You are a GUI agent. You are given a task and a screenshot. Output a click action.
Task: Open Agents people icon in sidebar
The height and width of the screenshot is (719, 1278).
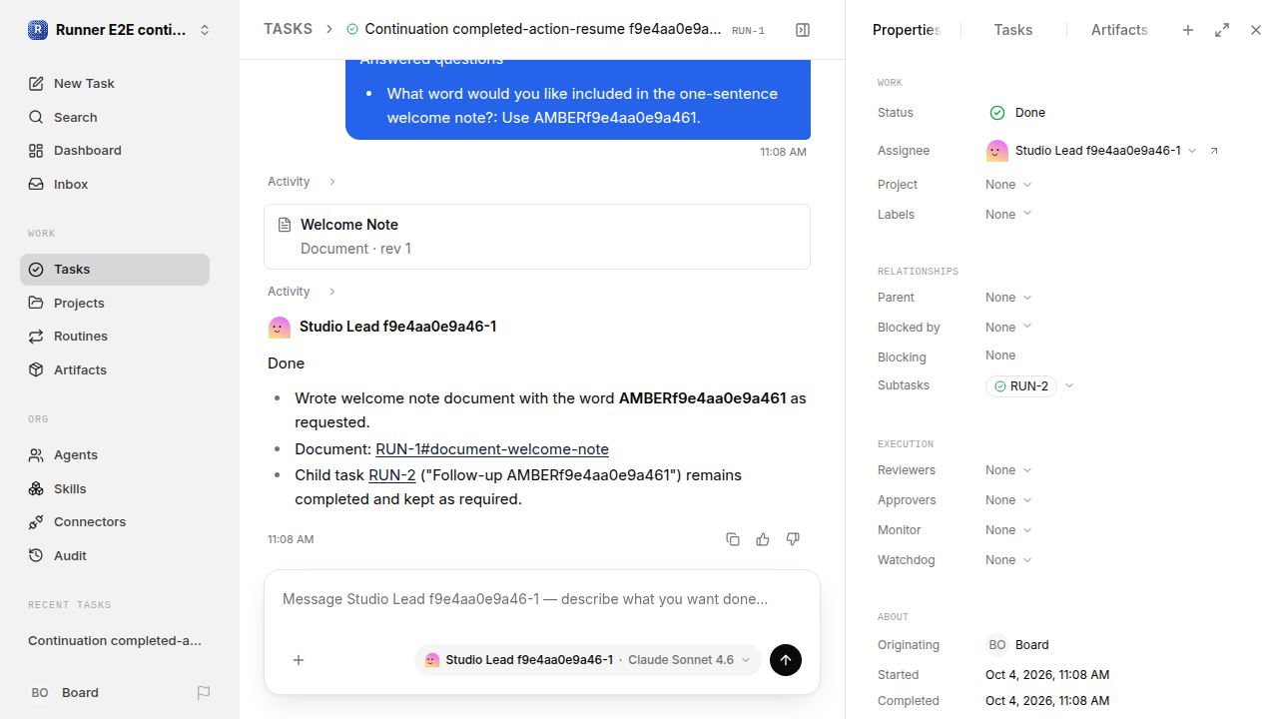(x=36, y=455)
